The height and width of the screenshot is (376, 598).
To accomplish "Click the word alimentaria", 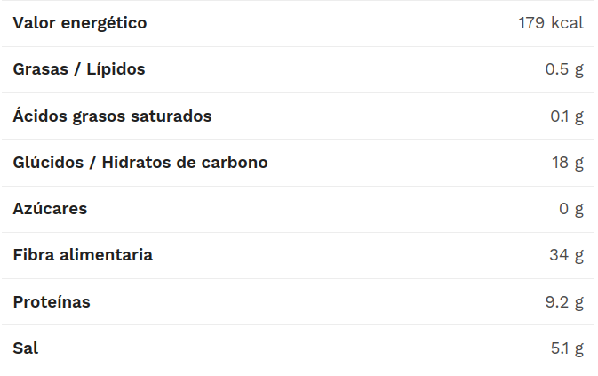I will (x=106, y=255).
